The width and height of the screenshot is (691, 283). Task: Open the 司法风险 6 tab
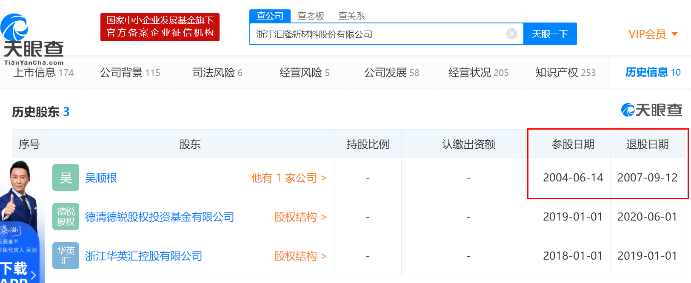217,73
